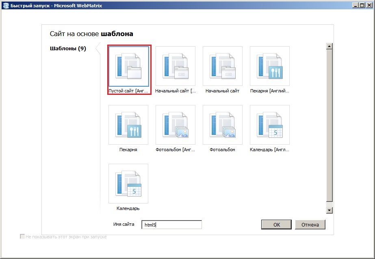Click the template list vertical scrollbar thumb

(x=329, y=125)
